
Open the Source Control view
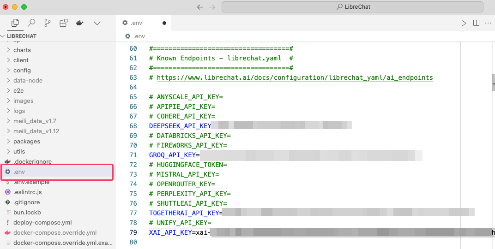coord(47,23)
